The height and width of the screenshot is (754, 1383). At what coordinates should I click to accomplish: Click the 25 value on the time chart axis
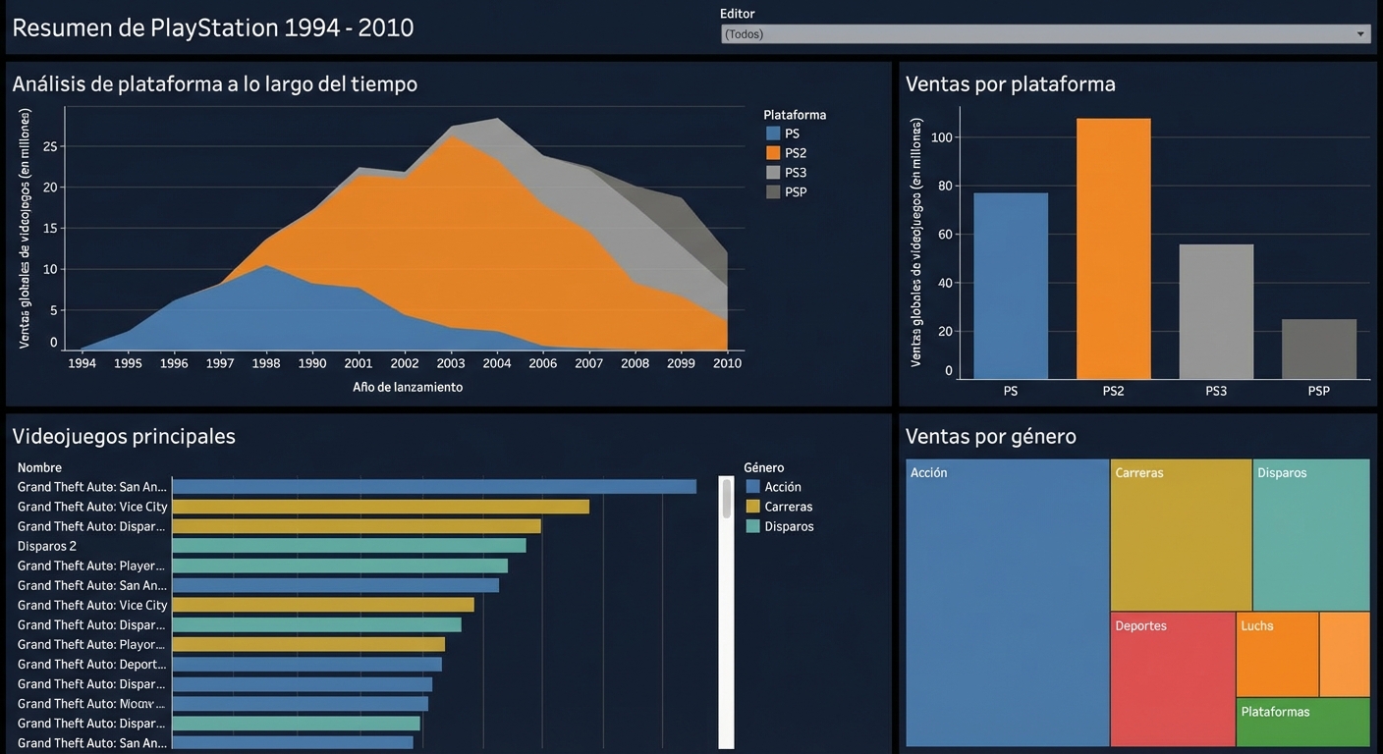51,147
